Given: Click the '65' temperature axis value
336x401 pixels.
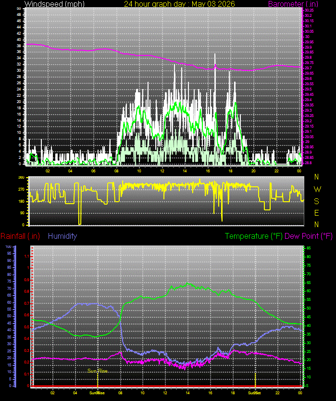Looking at the screenshot, I should tap(309, 283).
